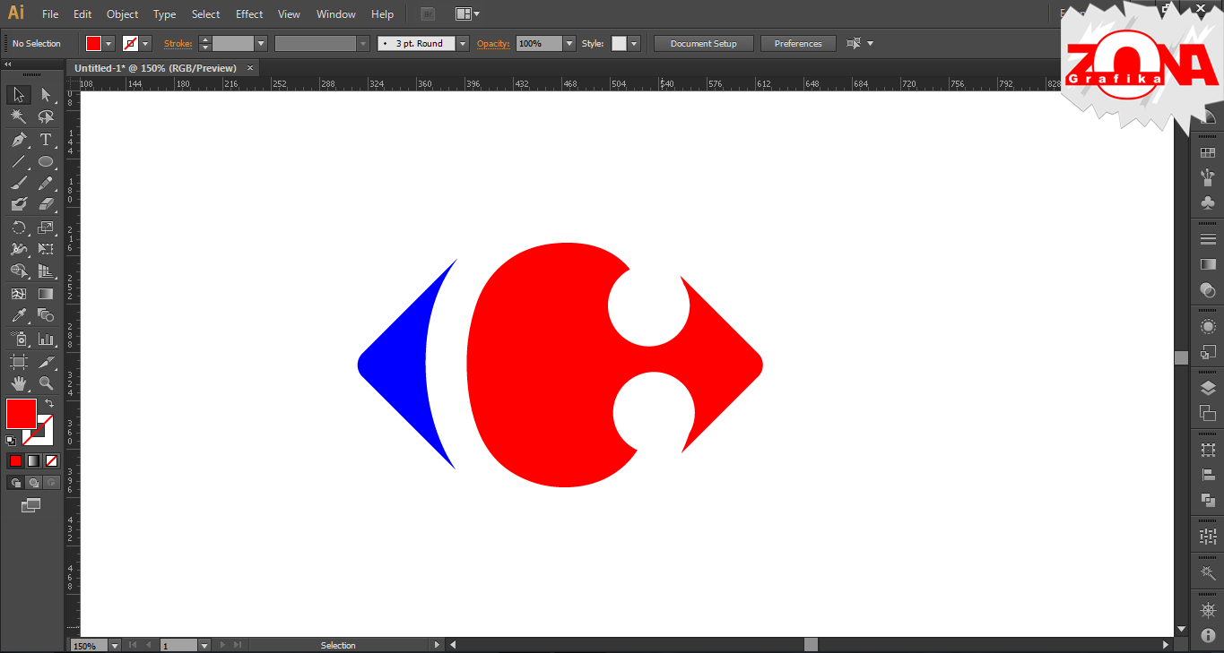Open the zoom level dropdown at bottom
The height and width of the screenshot is (653, 1224).
[x=114, y=645]
